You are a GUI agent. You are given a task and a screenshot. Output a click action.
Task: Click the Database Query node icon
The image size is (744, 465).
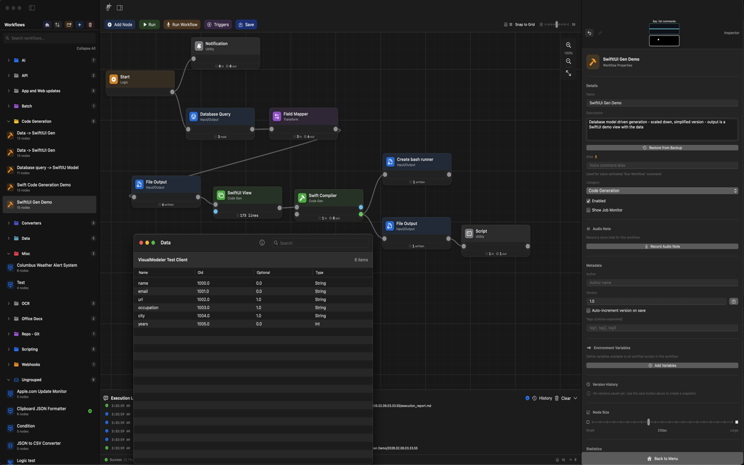[x=194, y=117]
